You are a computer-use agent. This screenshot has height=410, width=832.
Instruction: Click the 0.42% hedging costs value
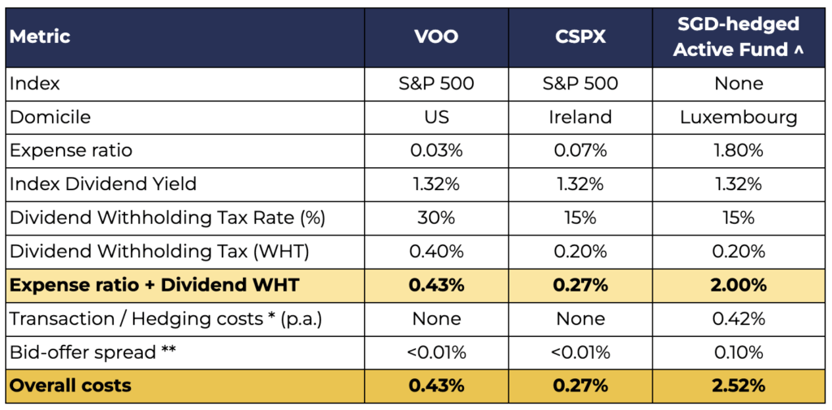point(739,318)
